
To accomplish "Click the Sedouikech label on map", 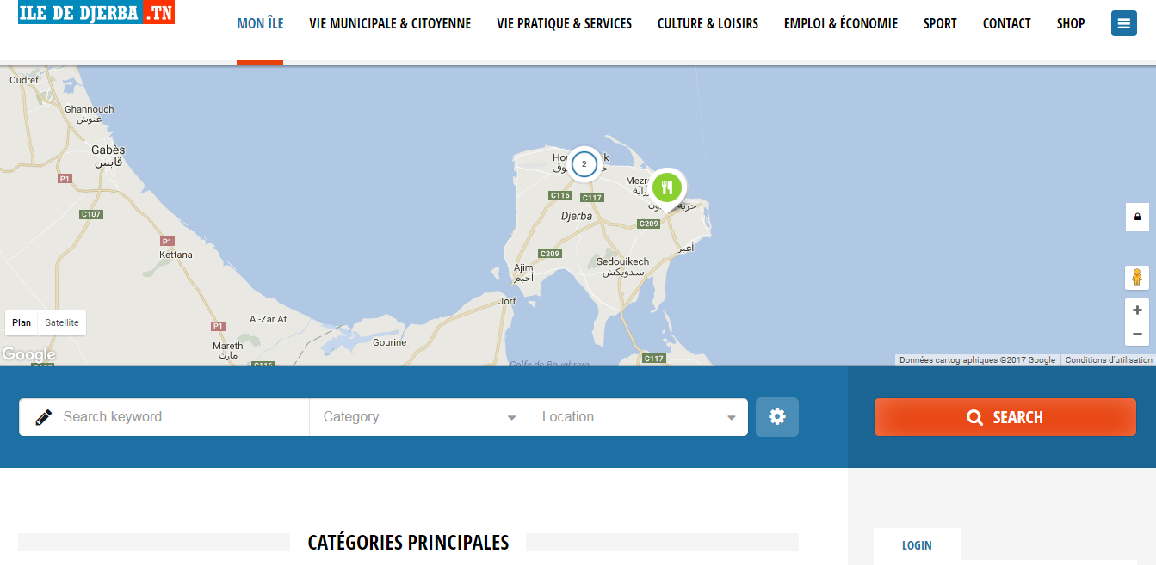I will (622, 261).
